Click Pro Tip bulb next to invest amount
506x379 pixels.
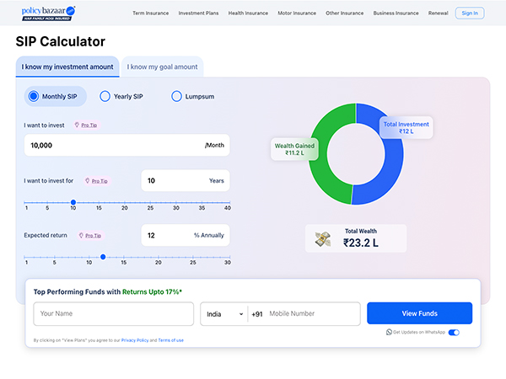(77, 125)
